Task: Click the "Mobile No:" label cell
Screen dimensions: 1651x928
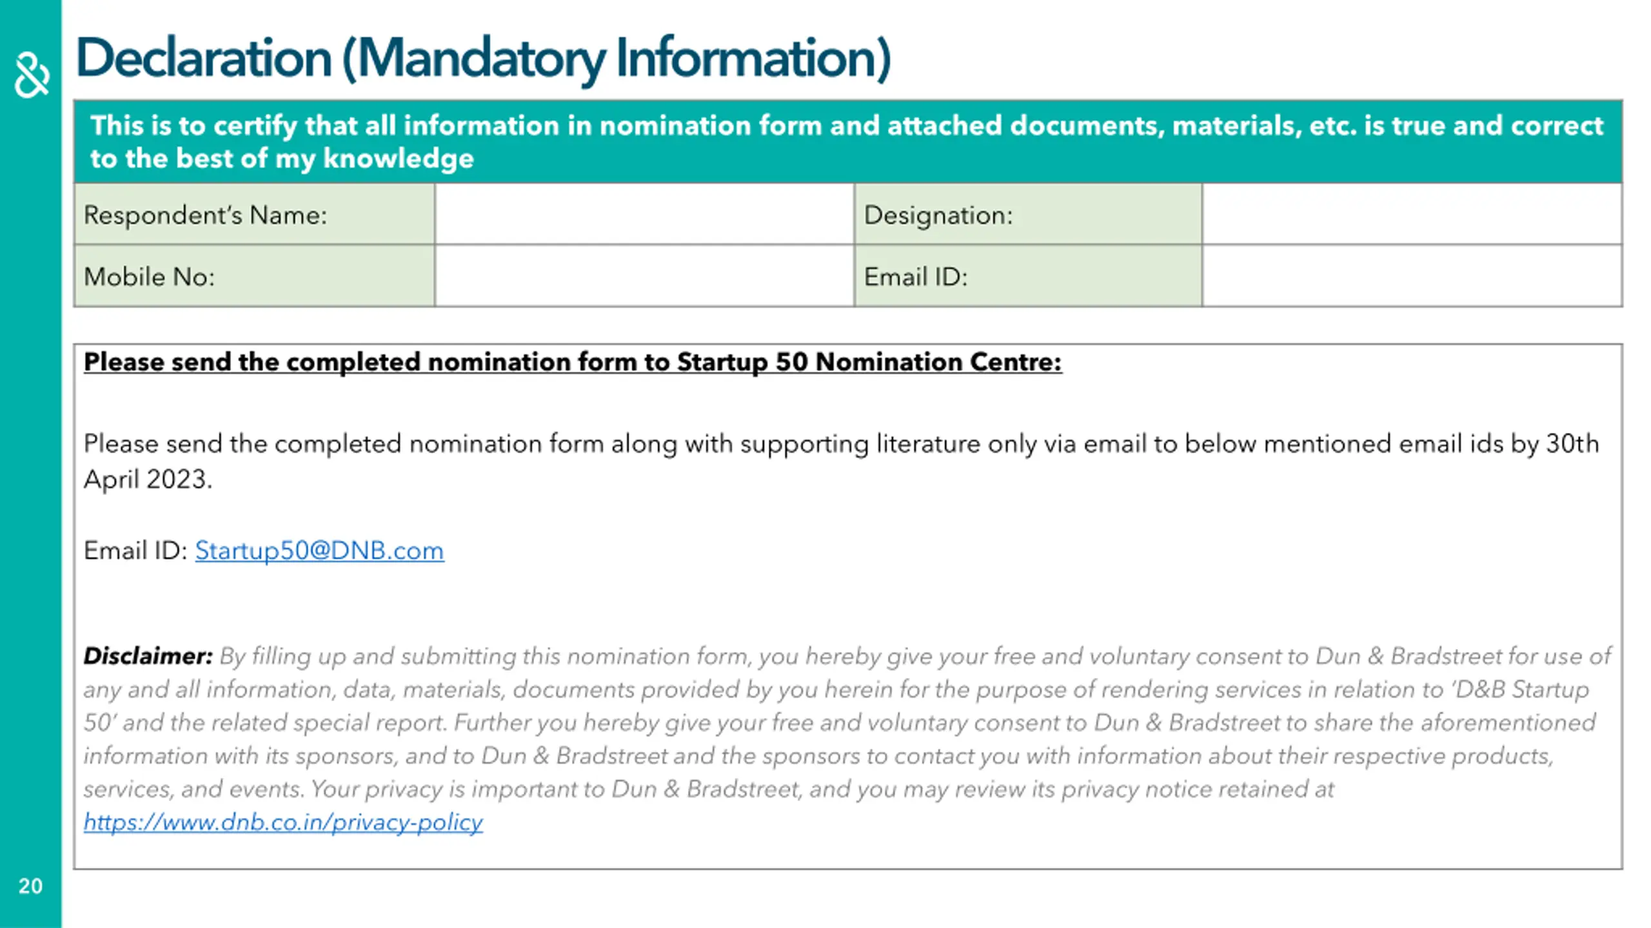Action: tap(254, 276)
